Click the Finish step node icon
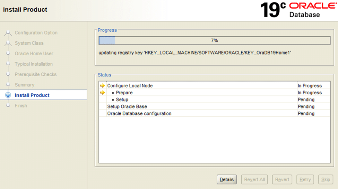 [8, 105]
